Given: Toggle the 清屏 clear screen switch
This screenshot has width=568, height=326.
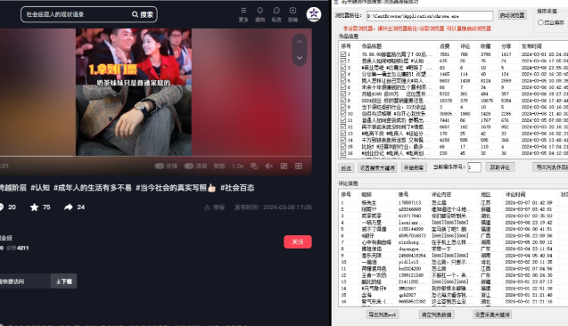Looking at the screenshot, I should 189,166.
